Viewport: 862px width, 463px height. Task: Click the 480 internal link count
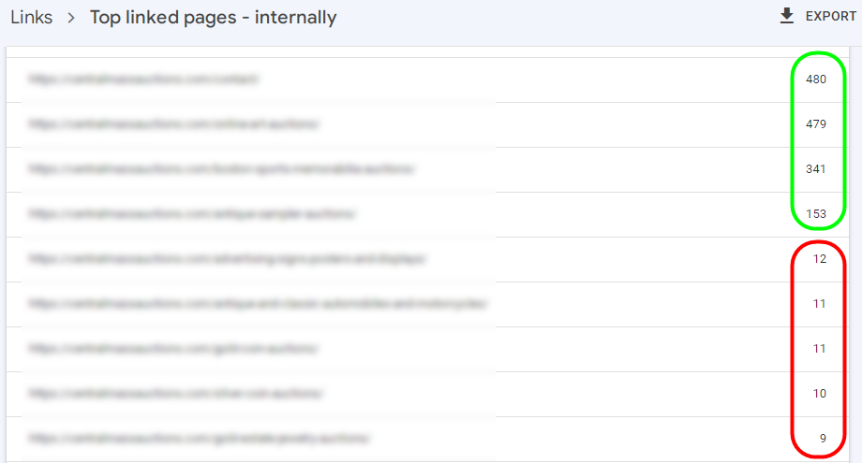click(x=816, y=80)
